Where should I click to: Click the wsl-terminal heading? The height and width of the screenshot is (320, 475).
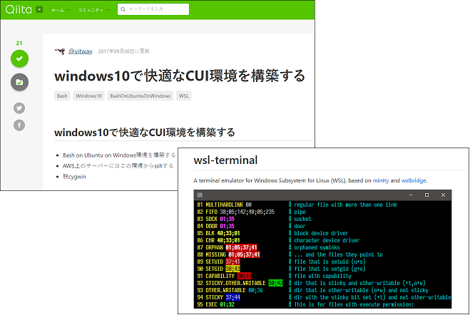tap(225, 160)
